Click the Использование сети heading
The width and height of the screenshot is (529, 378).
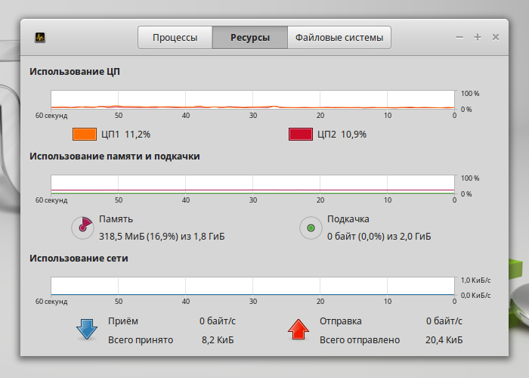79,259
